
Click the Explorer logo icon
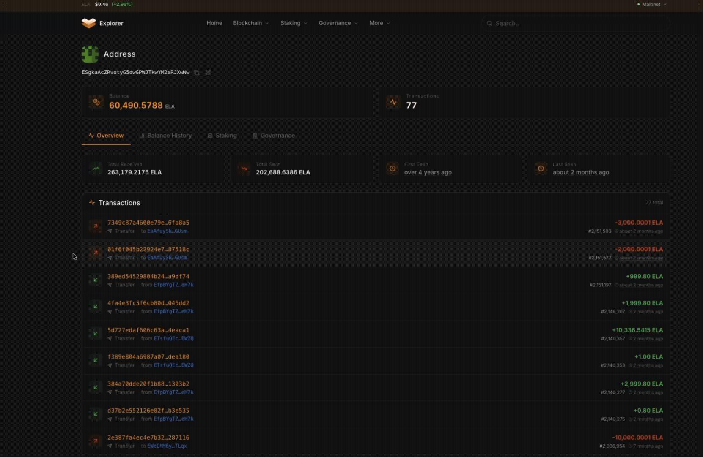click(89, 23)
